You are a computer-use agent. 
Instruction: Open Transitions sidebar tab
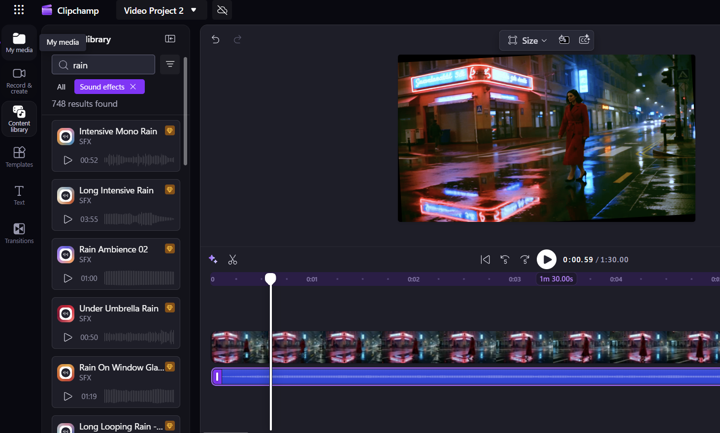click(19, 233)
